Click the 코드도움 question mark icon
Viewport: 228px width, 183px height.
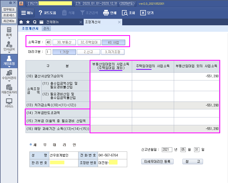41,13
